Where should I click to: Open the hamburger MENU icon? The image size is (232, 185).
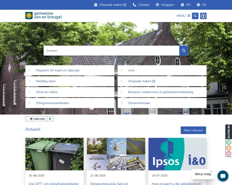(x=189, y=16)
